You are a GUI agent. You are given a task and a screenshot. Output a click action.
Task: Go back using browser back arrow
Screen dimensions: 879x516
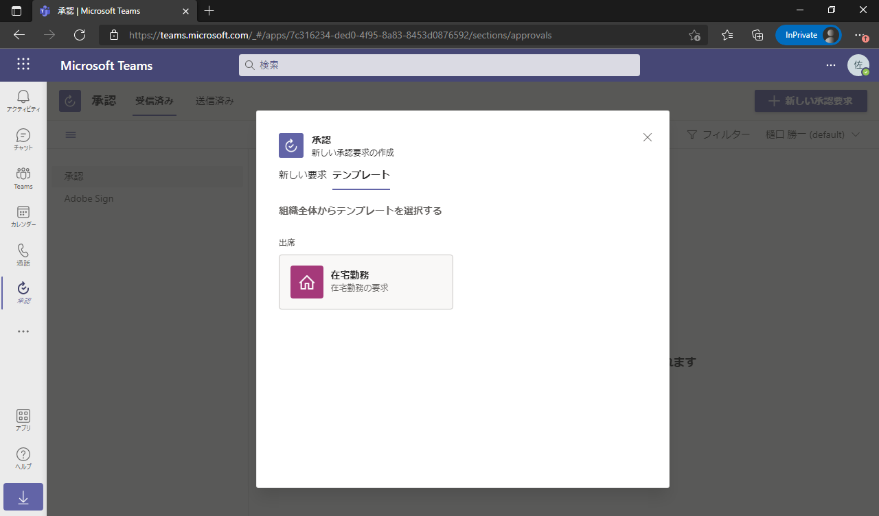click(19, 35)
